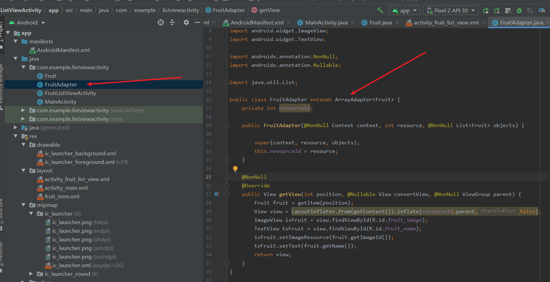
Task: Click the Select Opened File target icon
Action: pyautogui.click(x=161, y=22)
